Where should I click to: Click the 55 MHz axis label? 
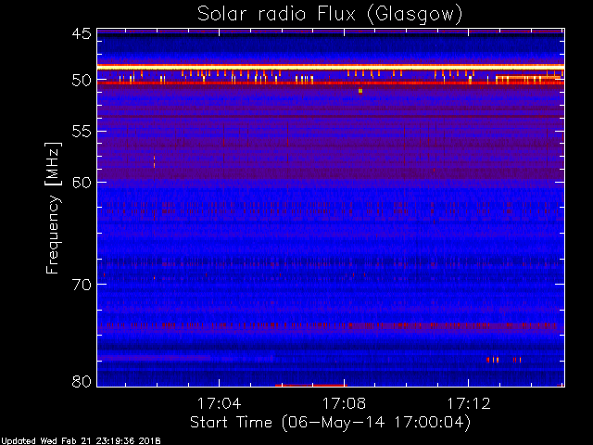pyautogui.click(x=82, y=132)
